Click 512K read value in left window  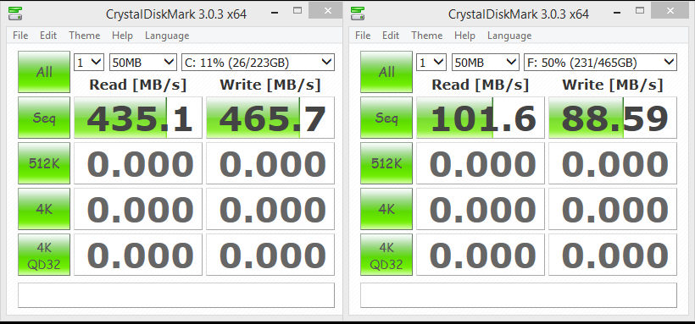click(138, 163)
